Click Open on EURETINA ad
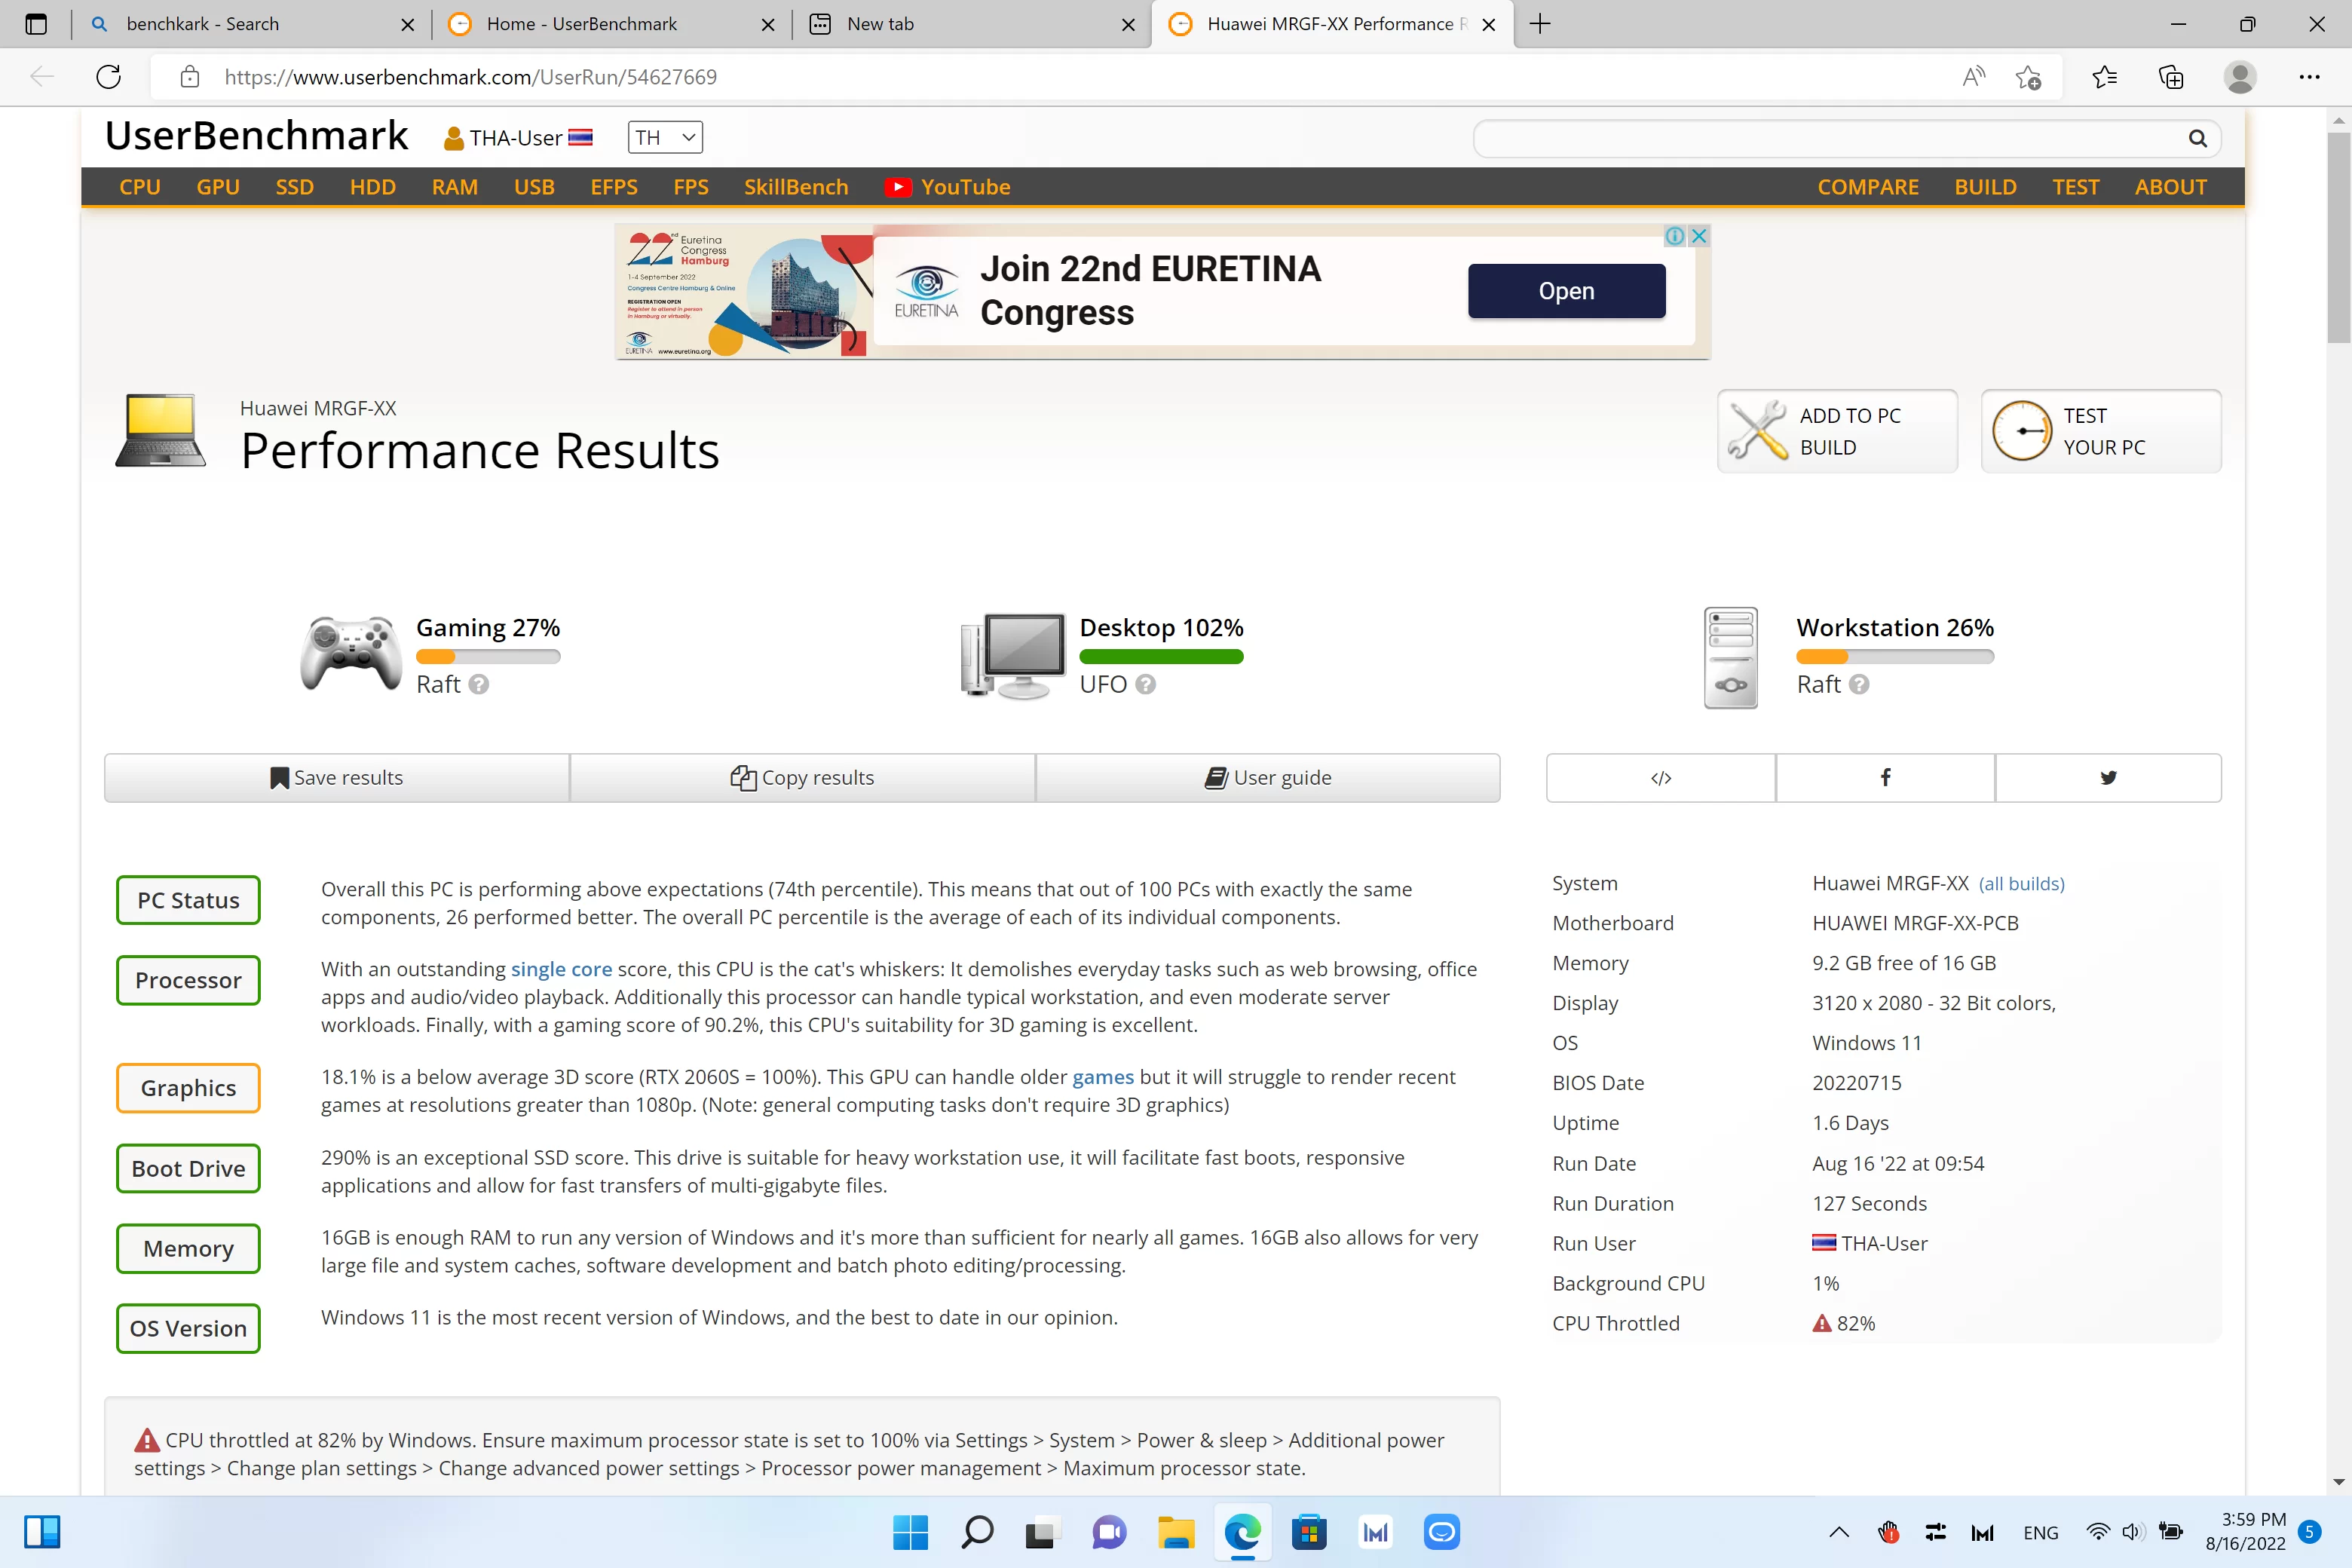Screen dimensions: 2352x1568 (1566, 291)
